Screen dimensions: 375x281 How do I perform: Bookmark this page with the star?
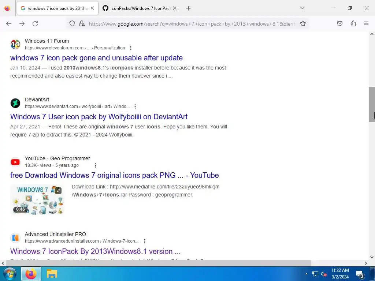(x=303, y=23)
